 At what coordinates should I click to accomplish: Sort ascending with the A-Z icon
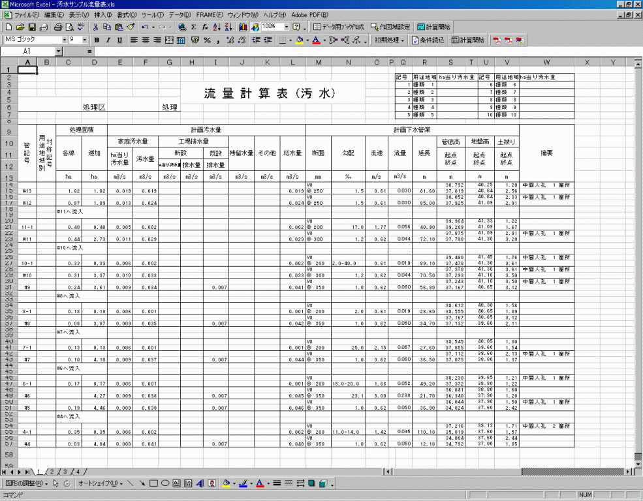click(217, 27)
